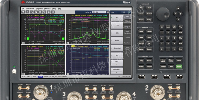Tap the Save Recall hardkey
Screen dimensions: 200x100
click(x=163, y=60)
